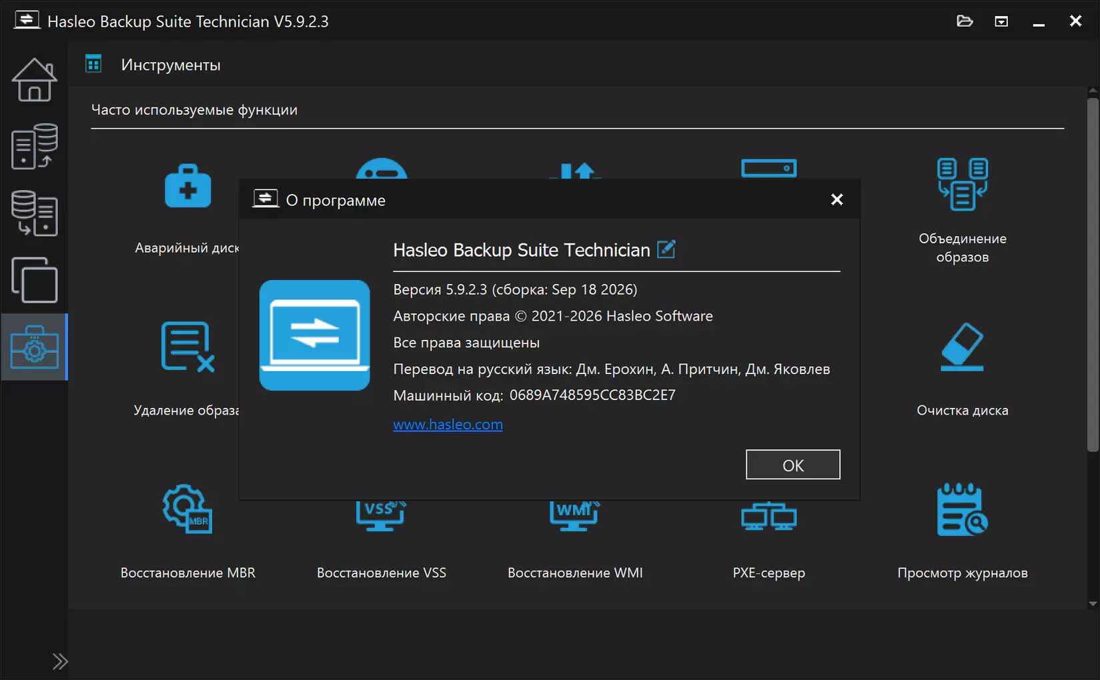This screenshot has width=1100, height=680.
Task: Open the Backup sidebar icon
Action: pyautogui.click(x=34, y=147)
